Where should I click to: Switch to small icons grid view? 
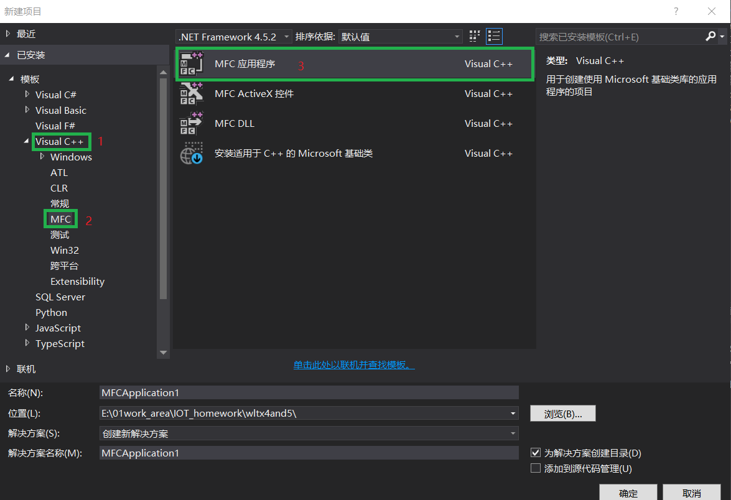click(475, 36)
